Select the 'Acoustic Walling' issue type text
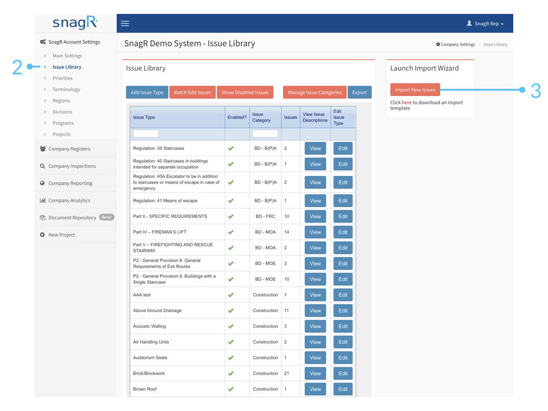This screenshot has height=411, width=548. point(149,326)
